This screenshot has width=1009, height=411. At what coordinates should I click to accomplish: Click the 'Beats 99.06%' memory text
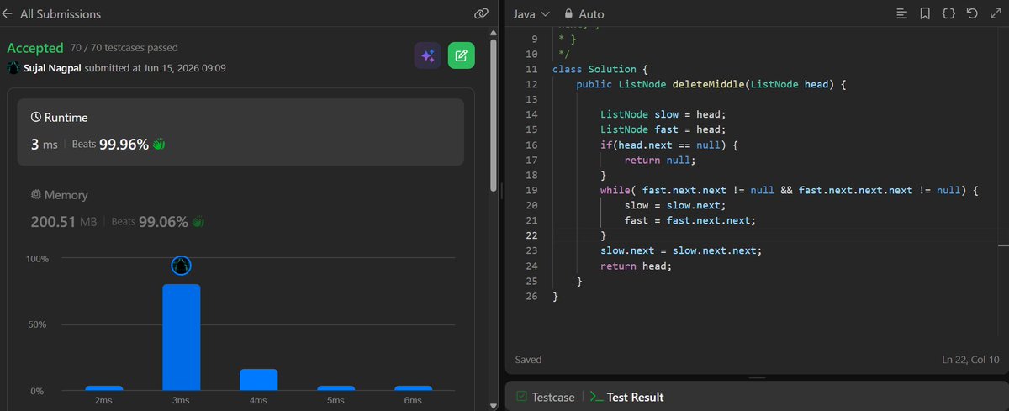(x=151, y=222)
